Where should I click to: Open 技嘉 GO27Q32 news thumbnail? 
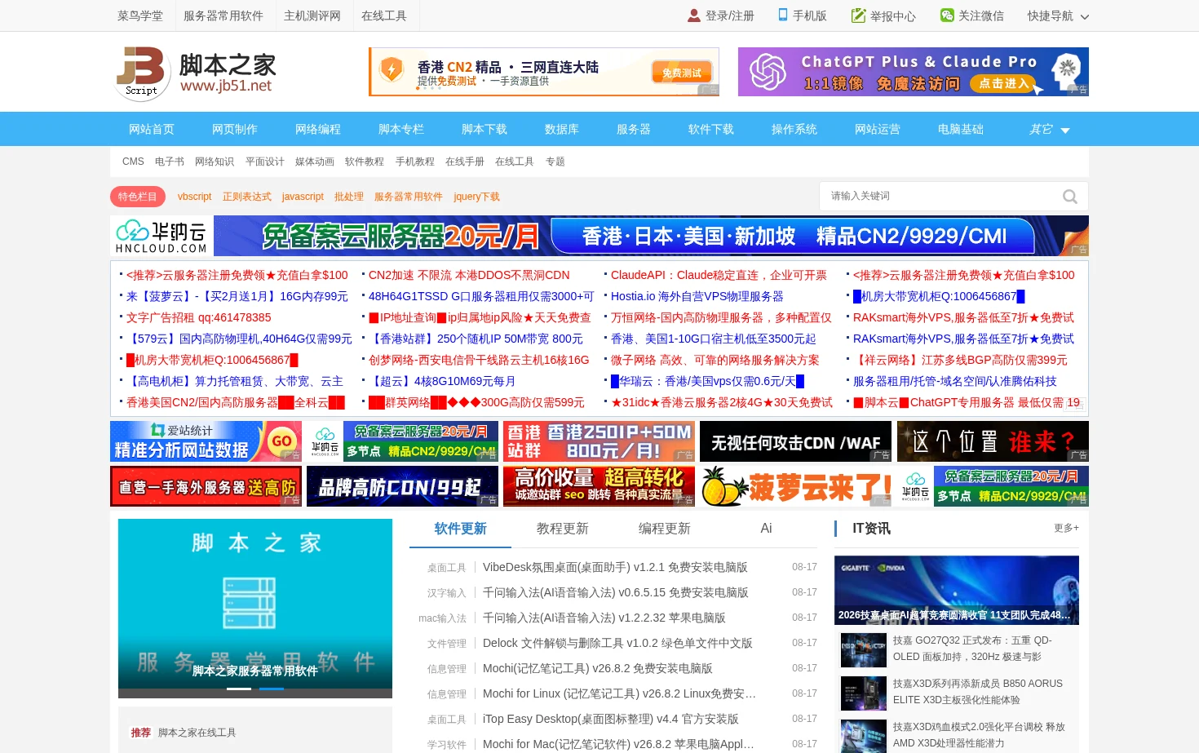[864, 650]
